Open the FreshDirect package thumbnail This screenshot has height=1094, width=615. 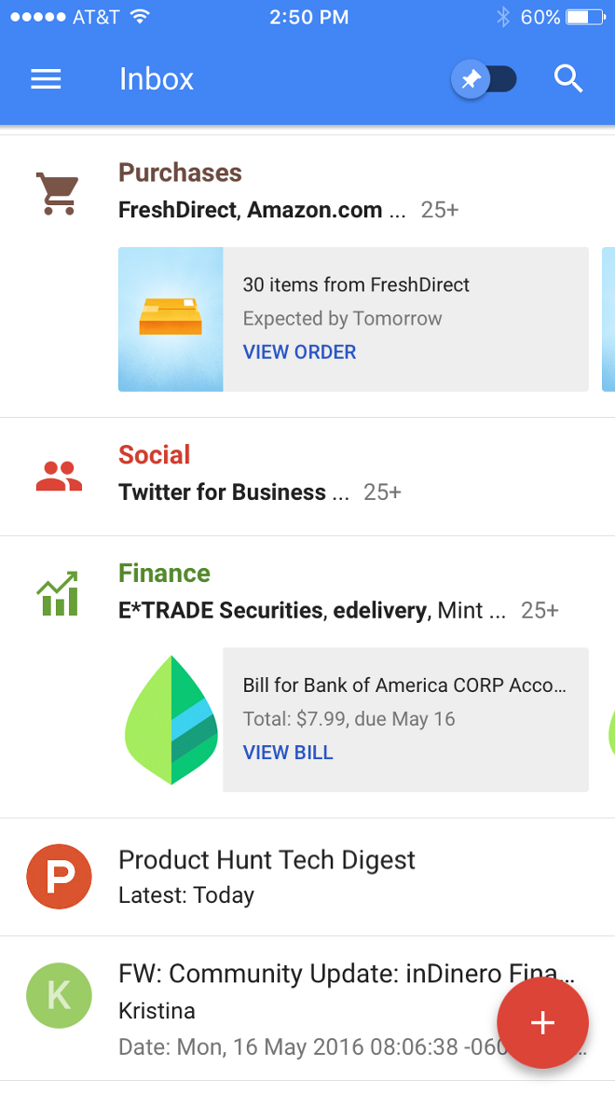171,319
